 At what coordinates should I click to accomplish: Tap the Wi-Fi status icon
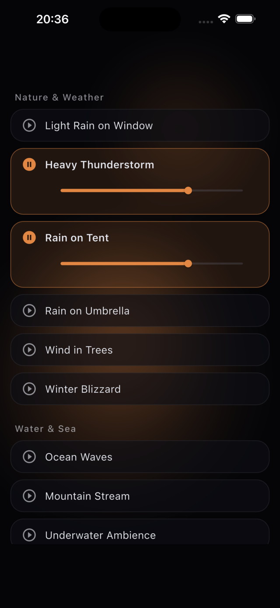tap(224, 19)
